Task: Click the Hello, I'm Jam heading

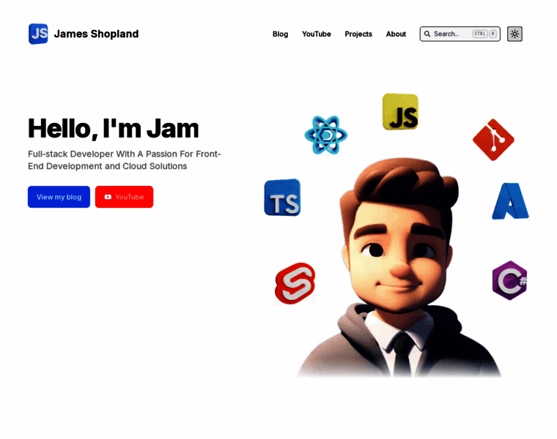Action: pyautogui.click(x=114, y=128)
